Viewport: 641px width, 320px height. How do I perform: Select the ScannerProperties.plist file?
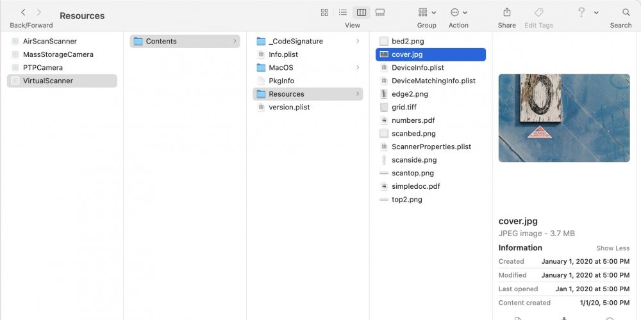(431, 147)
